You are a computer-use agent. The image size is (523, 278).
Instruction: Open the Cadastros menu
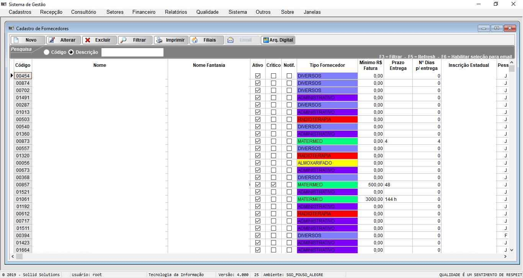coord(20,12)
